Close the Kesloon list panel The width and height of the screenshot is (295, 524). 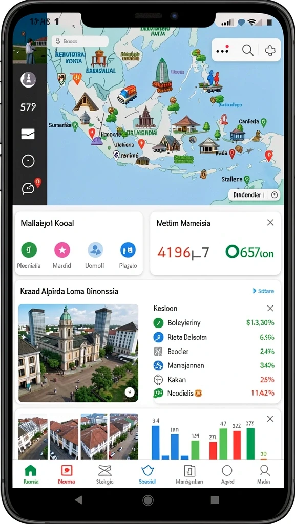pos(270,308)
